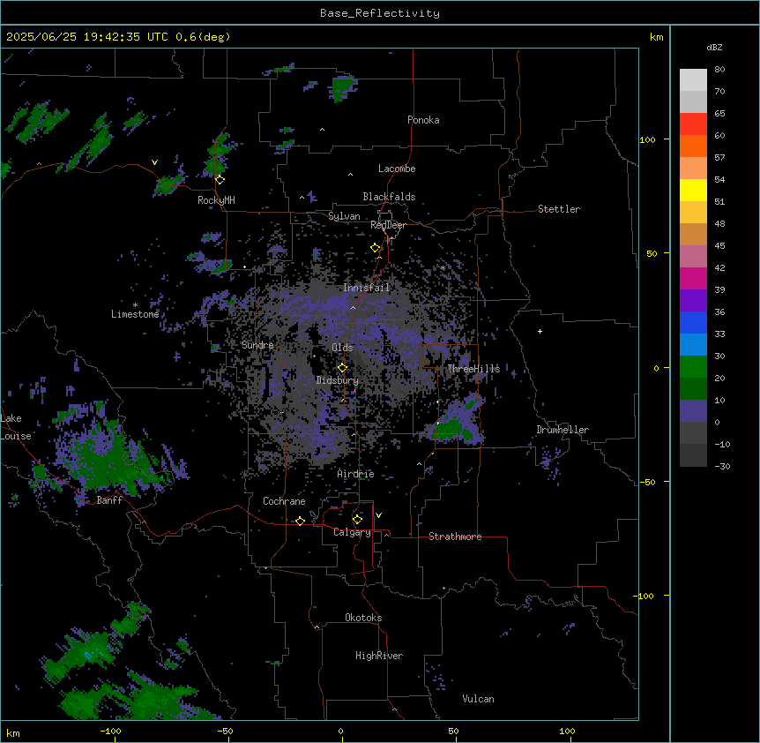Screen dimensions: 760x743
Task: Click the HighRiver label
Action: 379,656
